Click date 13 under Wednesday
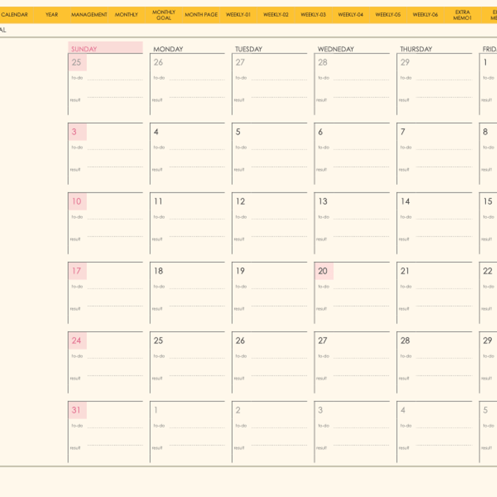The image size is (497, 497). tap(323, 202)
